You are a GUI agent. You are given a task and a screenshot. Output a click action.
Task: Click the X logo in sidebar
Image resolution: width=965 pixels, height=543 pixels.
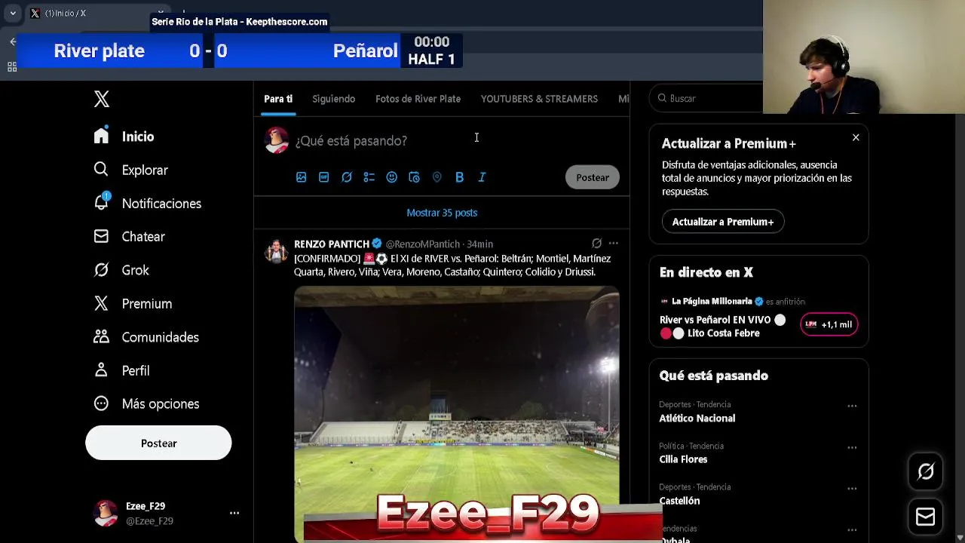pyautogui.click(x=102, y=99)
